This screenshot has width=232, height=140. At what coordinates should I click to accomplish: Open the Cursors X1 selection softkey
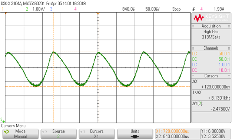[97, 134]
